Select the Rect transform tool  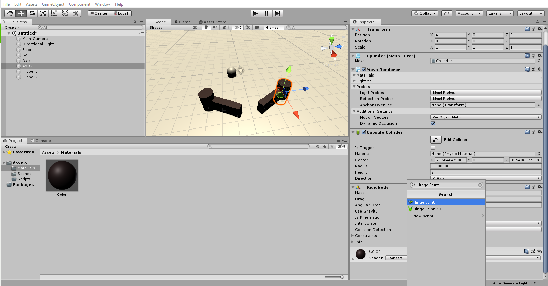click(54, 13)
